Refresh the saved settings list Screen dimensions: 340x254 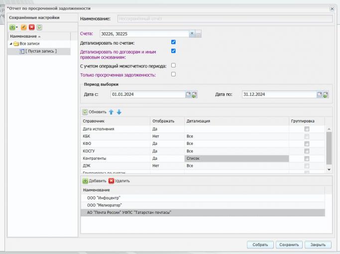pos(39,27)
